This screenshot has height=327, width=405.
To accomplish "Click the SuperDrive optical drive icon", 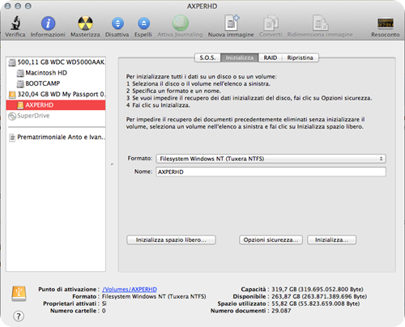I will [x=12, y=116].
